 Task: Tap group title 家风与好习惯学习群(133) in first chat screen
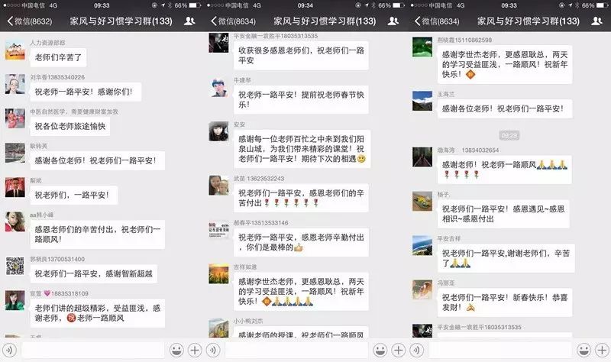[121, 21]
